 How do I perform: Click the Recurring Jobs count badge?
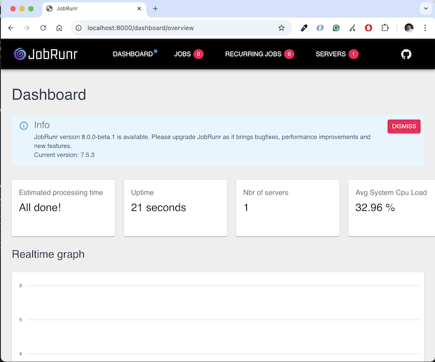point(289,54)
